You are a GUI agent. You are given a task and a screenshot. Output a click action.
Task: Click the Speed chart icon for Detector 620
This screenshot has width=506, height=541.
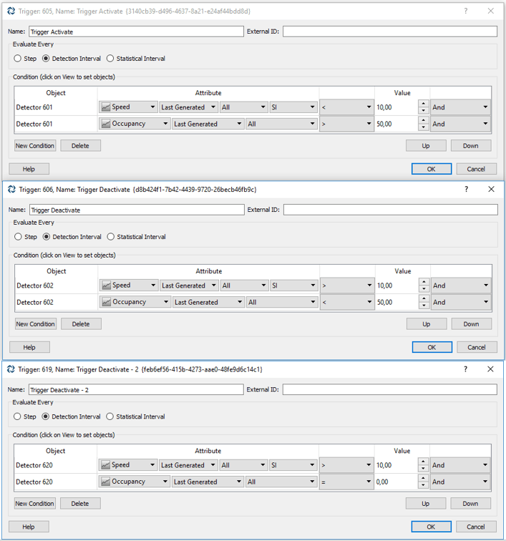(106, 465)
